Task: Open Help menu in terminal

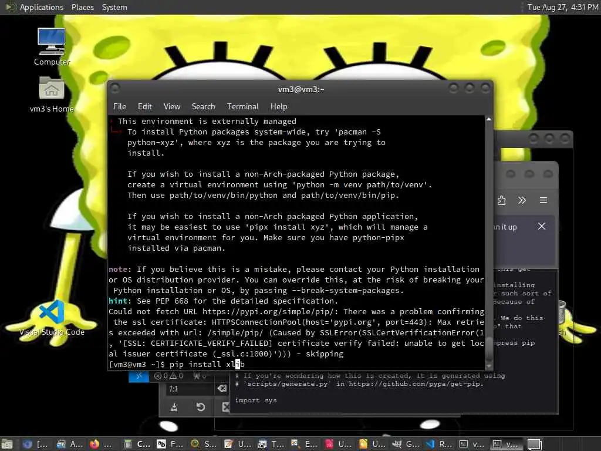Action: pyautogui.click(x=279, y=107)
